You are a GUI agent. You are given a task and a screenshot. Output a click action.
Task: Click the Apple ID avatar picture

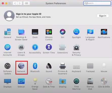(9, 16)
